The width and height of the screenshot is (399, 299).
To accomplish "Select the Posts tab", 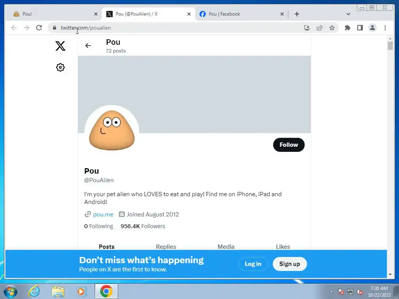I will (x=107, y=246).
